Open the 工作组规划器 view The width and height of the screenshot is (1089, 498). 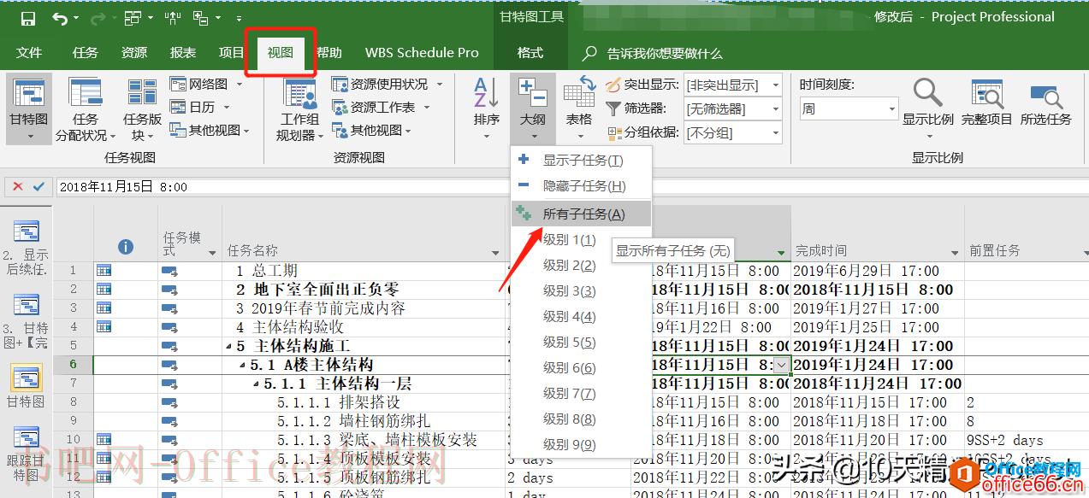point(299,108)
